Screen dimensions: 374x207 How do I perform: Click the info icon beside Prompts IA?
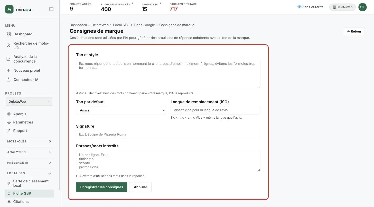[160, 4]
